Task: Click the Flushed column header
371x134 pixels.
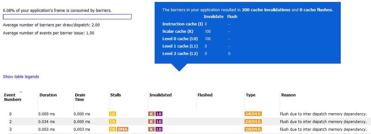Action: pyautogui.click(x=205, y=95)
